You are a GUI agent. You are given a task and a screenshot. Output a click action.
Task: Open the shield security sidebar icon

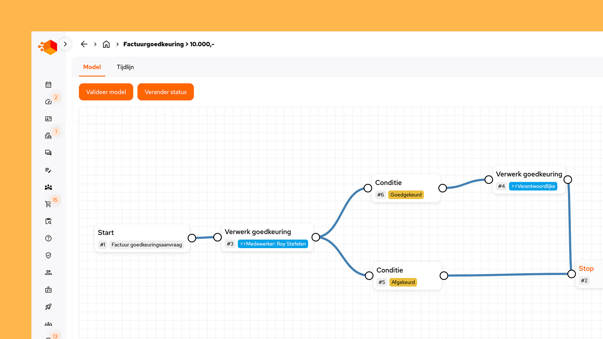click(x=48, y=255)
